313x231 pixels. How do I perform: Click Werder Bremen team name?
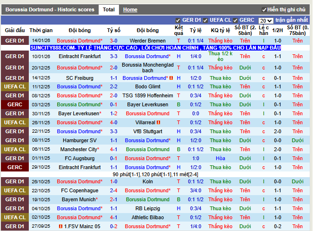147,41
